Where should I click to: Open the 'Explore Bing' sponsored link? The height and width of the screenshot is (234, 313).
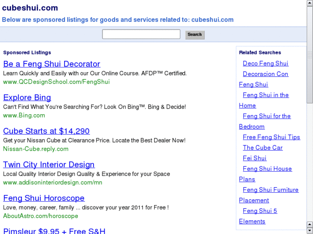point(27,97)
